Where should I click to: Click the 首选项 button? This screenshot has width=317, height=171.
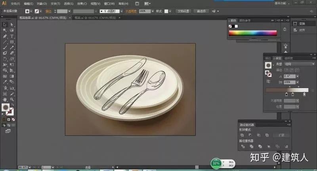[201, 12]
